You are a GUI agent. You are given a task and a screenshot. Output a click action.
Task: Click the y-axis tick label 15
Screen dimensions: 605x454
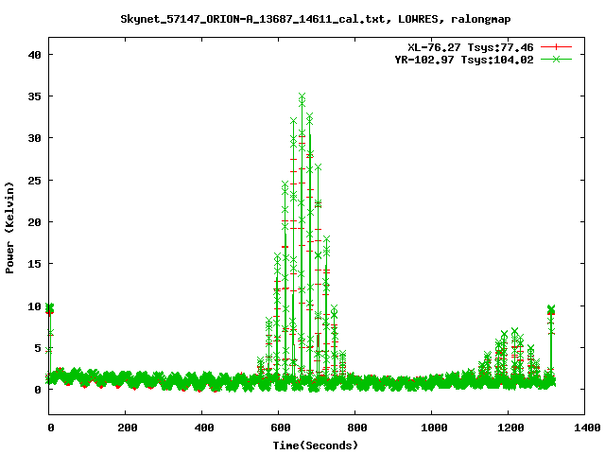(x=34, y=264)
